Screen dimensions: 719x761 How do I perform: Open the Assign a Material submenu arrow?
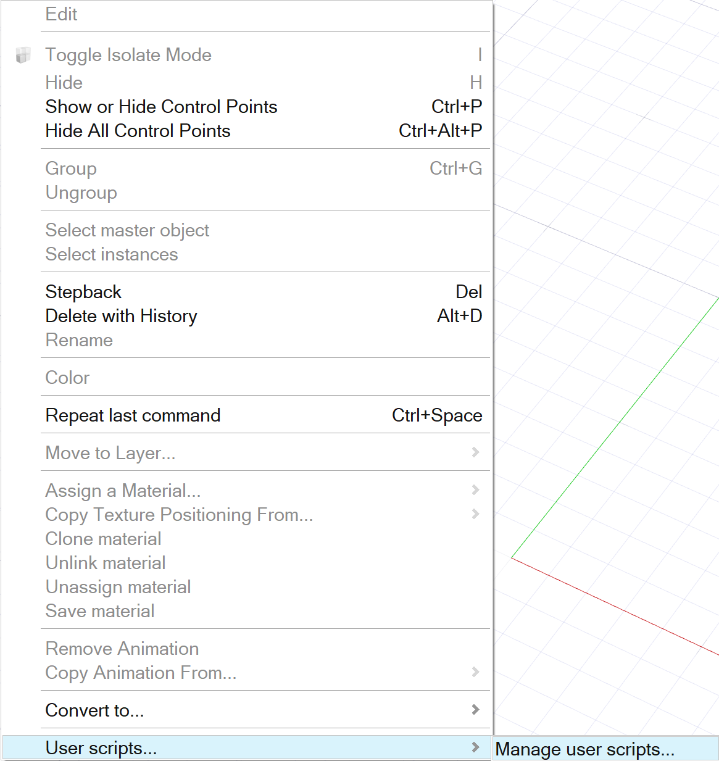pos(475,490)
